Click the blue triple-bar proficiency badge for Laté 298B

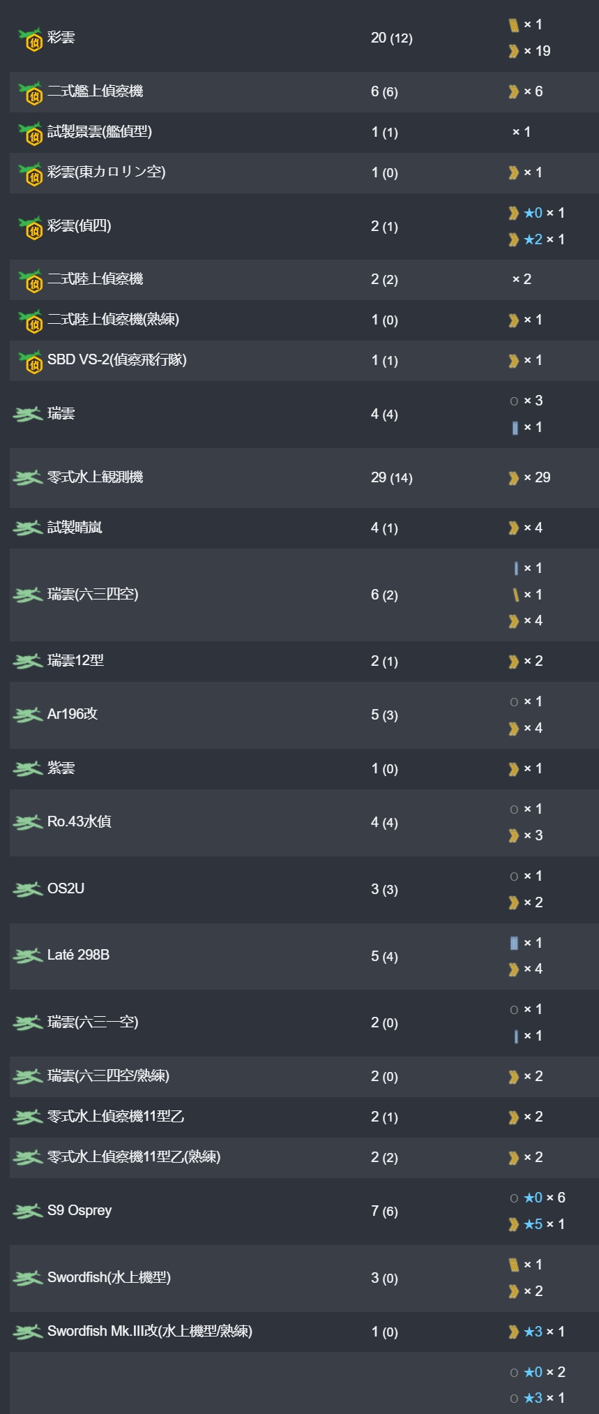pyautogui.click(x=514, y=943)
